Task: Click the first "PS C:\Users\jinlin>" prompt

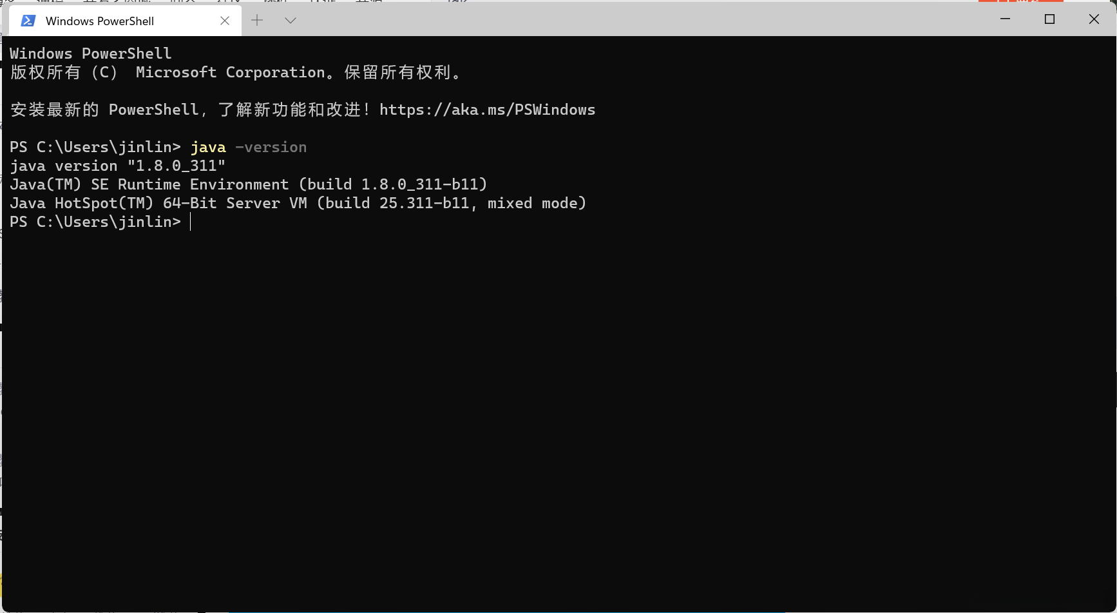Action: point(95,148)
